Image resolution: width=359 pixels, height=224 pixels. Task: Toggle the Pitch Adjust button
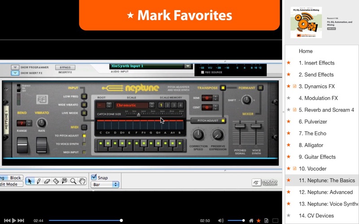coord(208,121)
